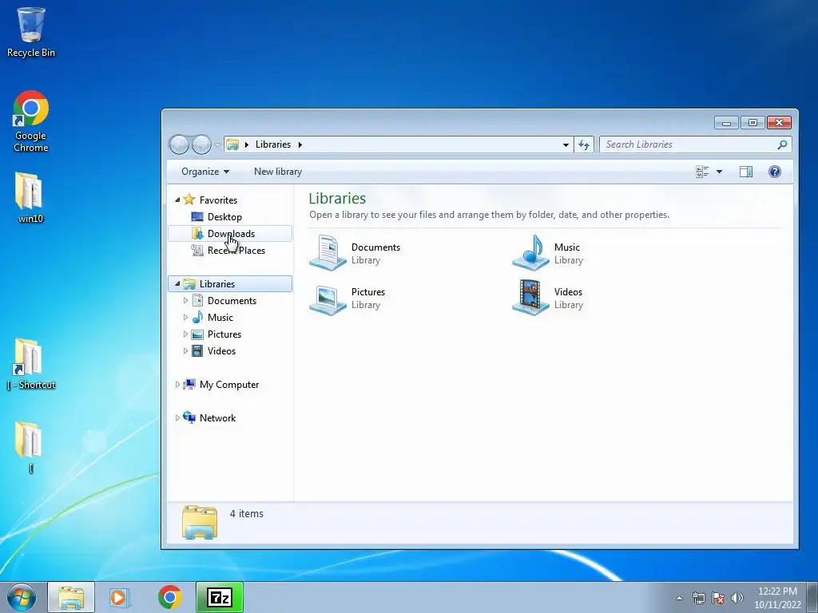Select Desktop under Favorites
The width and height of the screenshot is (818, 613).
(x=224, y=217)
